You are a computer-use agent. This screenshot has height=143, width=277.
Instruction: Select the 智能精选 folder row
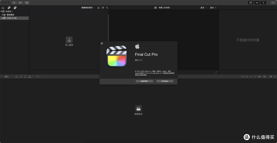click(14, 15)
